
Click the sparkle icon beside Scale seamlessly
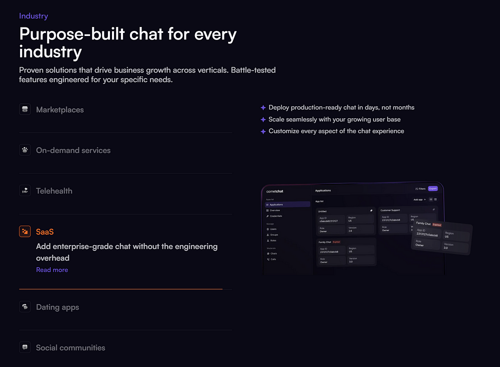pyautogui.click(x=263, y=119)
